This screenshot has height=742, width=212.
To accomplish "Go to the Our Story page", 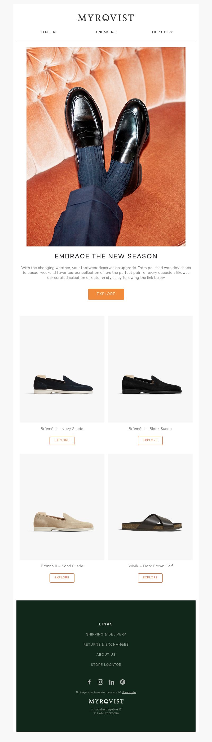I will tap(162, 32).
